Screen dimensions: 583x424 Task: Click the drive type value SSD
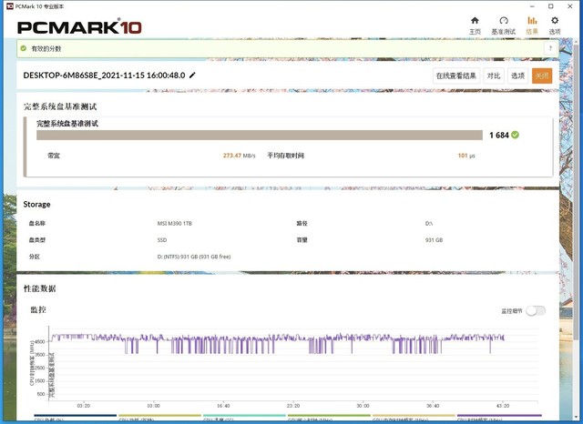click(x=162, y=240)
